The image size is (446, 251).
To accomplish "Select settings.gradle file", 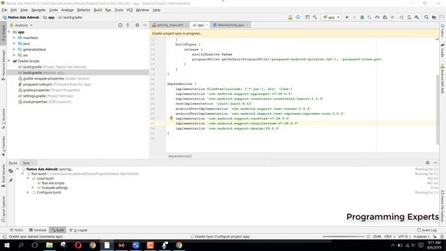I will (45, 96).
